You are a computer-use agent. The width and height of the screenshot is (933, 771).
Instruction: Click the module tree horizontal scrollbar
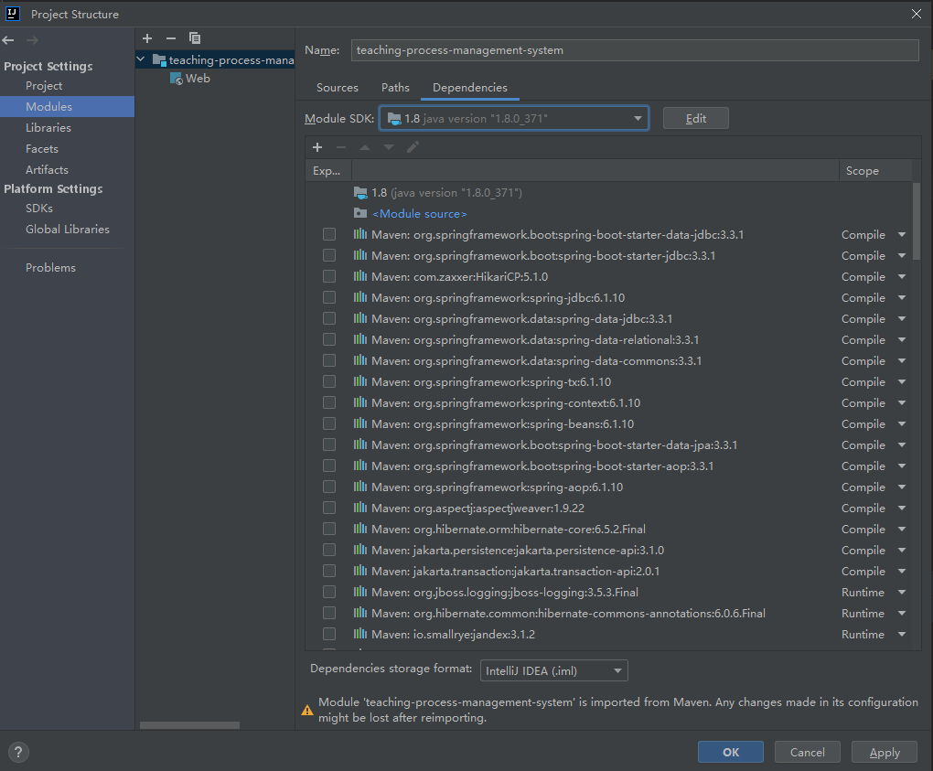[x=190, y=725]
